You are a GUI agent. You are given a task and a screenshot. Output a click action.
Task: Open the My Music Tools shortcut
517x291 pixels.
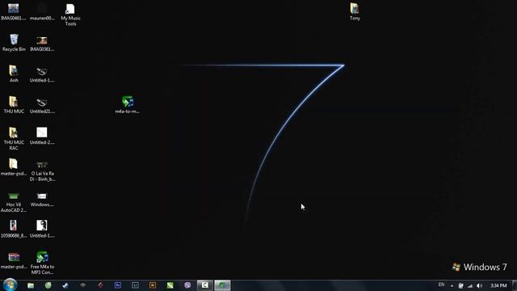pyautogui.click(x=70, y=15)
